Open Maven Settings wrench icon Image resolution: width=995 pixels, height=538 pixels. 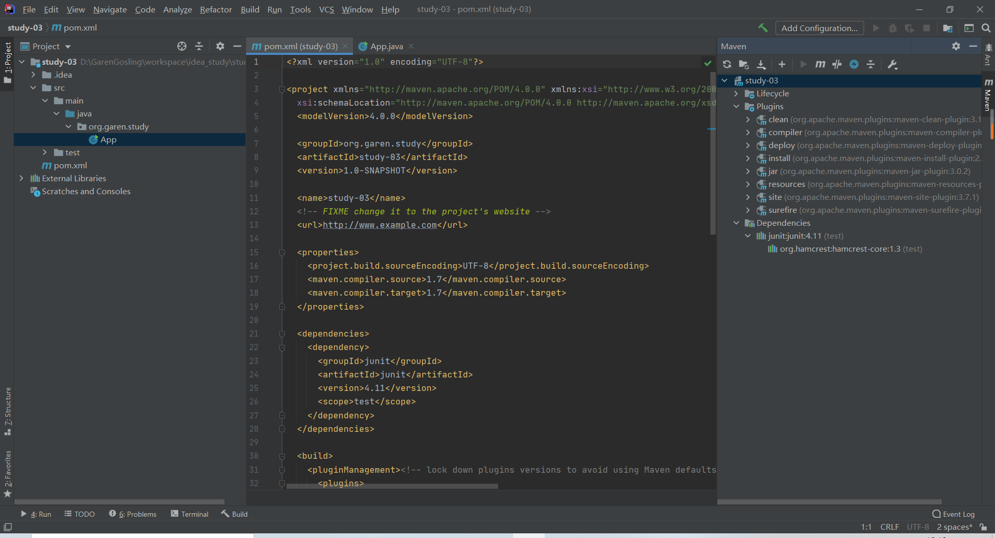coord(892,64)
